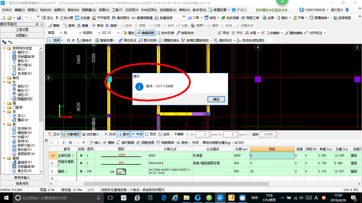Image resolution: width=362 pixels, height=203 pixels.
Task: Click 原位标注 in-place annotation tool
Action: (127, 40)
